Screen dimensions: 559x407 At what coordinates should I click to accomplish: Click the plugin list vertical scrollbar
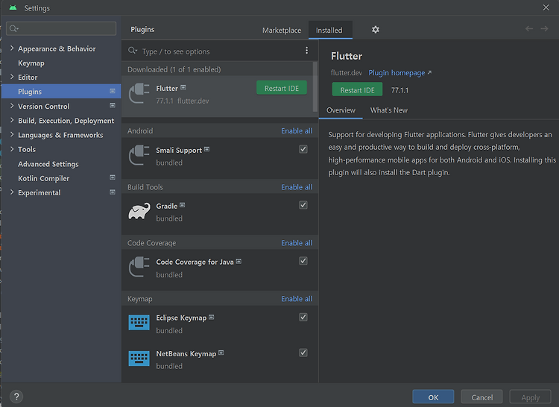coord(315,86)
